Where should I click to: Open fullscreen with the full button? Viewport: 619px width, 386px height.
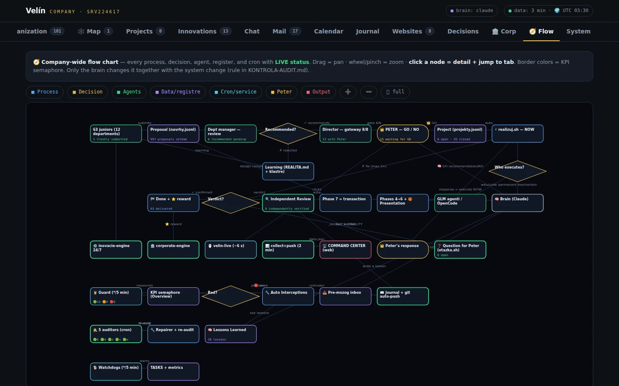pyautogui.click(x=395, y=92)
